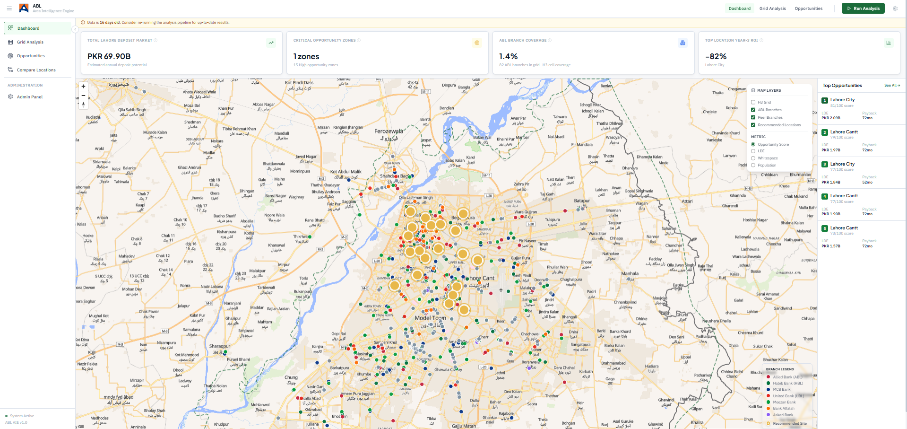The width and height of the screenshot is (907, 429).
Task: Click the rank 3 badge in Top Opportunities
Action: point(825,165)
